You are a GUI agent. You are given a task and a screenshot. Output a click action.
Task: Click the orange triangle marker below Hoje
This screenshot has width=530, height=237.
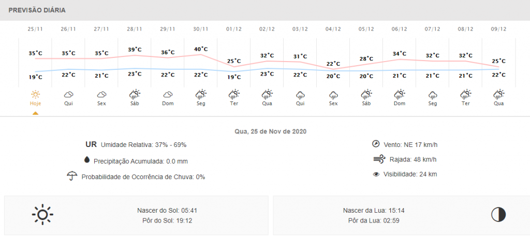point(35,113)
